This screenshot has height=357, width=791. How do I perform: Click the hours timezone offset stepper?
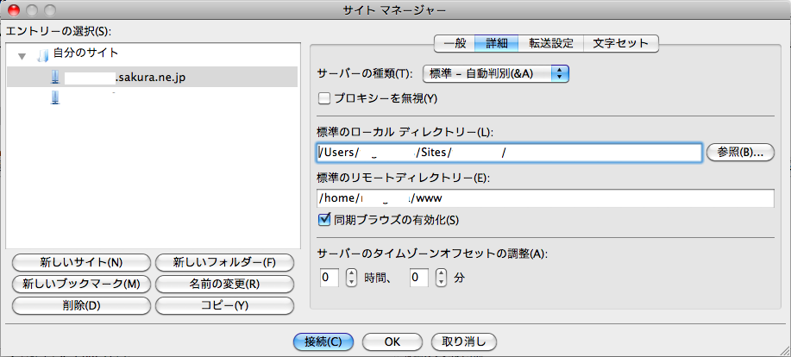(x=351, y=278)
